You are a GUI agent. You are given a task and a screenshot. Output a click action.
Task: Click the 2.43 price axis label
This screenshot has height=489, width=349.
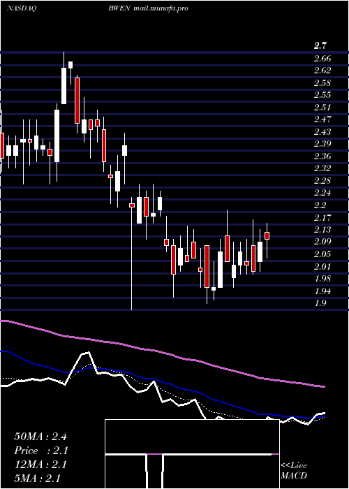click(x=322, y=131)
